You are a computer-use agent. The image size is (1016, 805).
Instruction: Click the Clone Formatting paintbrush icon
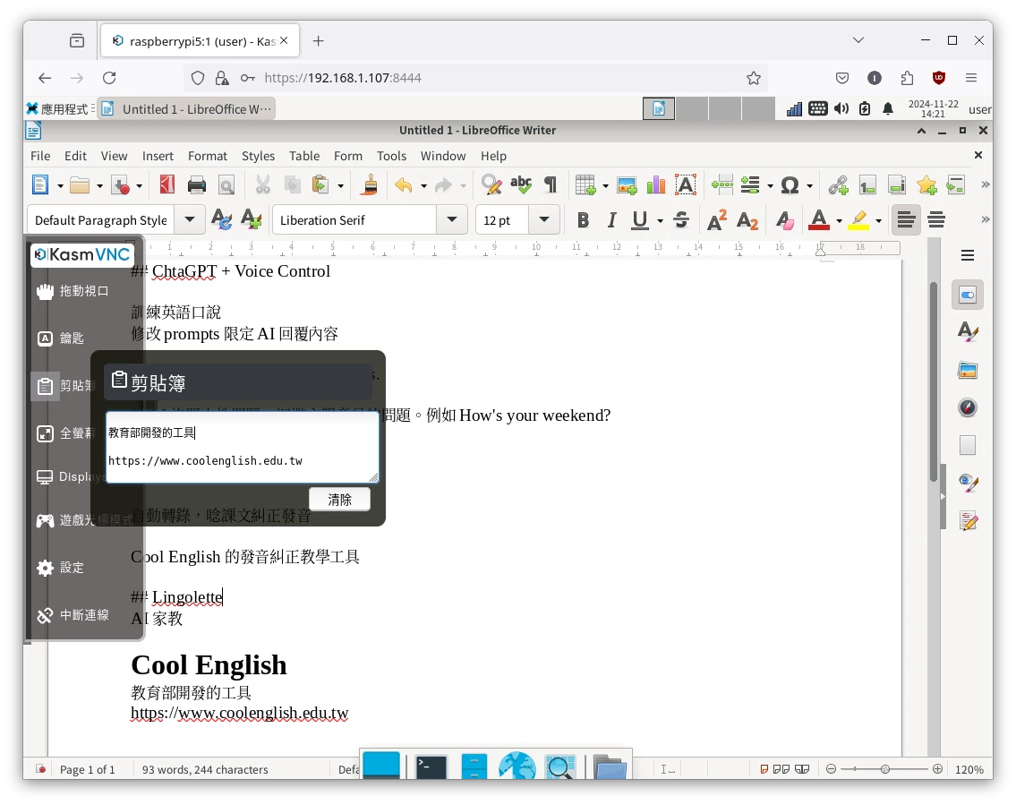click(x=369, y=185)
